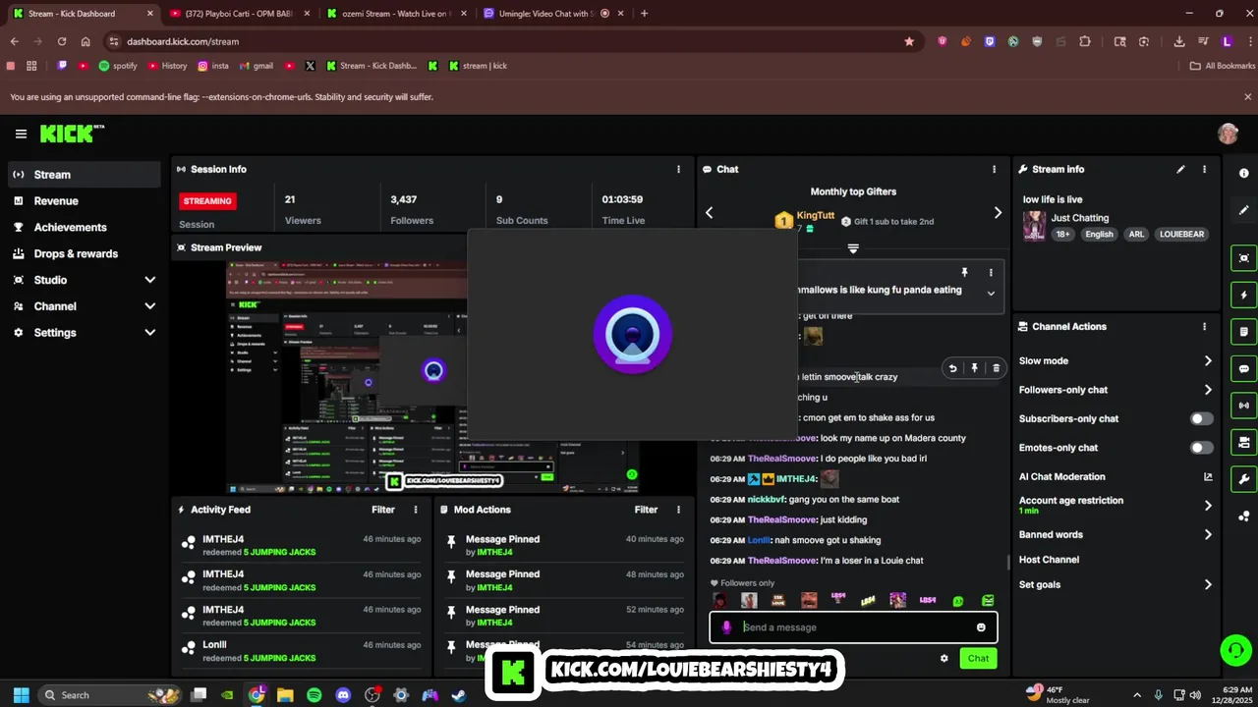The height and width of the screenshot is (707, 1258).
Task: Click the info icon in the right toolbar
Action: (x=1244, y=173)
